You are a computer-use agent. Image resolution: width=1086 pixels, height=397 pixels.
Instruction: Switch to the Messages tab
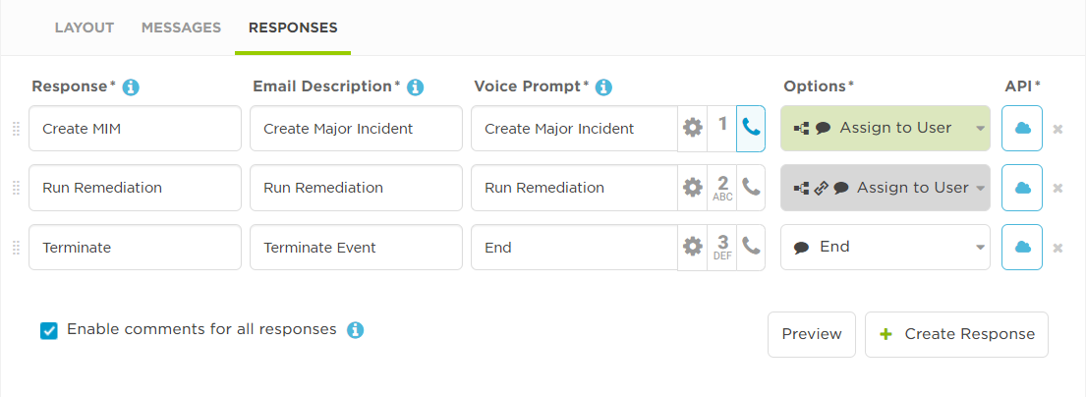coord(182,28)
